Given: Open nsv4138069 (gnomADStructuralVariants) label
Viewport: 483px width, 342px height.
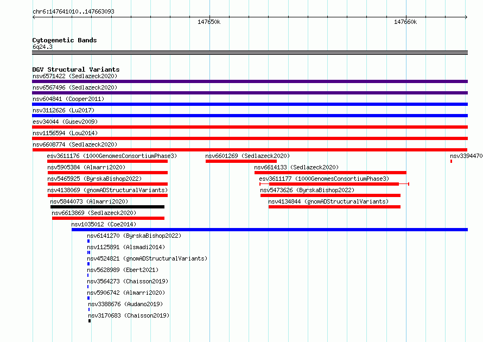Looking at the screenshot, I should click(107, 190).
